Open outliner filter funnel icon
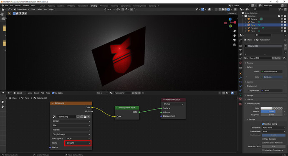This screenshot has width=288, height=156. point(280,9)
